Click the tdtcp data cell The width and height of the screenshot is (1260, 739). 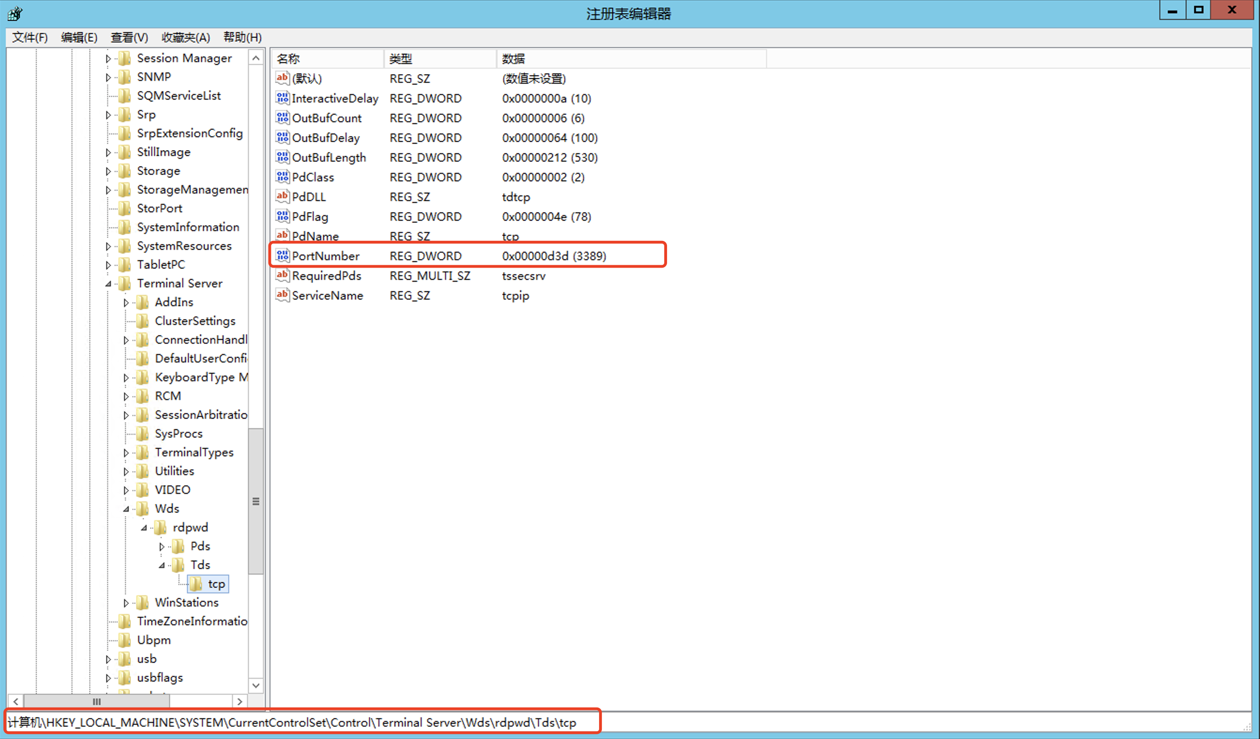coord(516,197)
